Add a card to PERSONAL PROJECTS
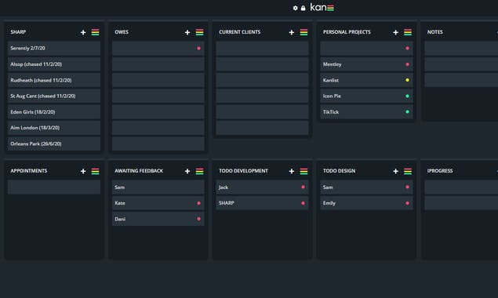The image size is (498, 298). pyautogui.click(x=395, y=32)
